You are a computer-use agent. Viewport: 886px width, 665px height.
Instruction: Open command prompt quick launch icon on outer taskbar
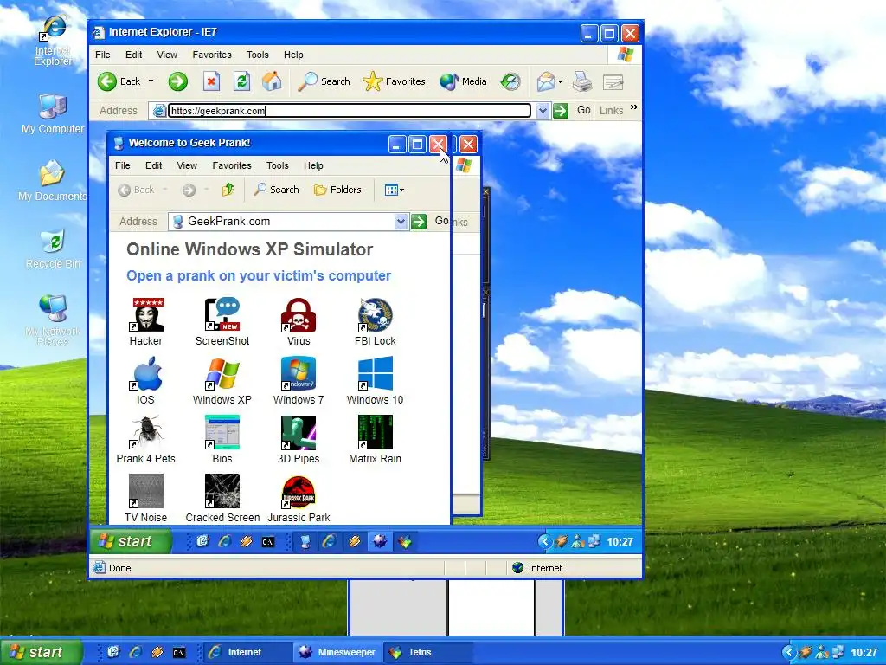pos(179,653)
